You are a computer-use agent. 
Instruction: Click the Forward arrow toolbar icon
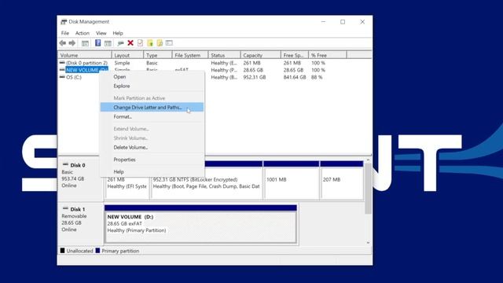(72, 43)
